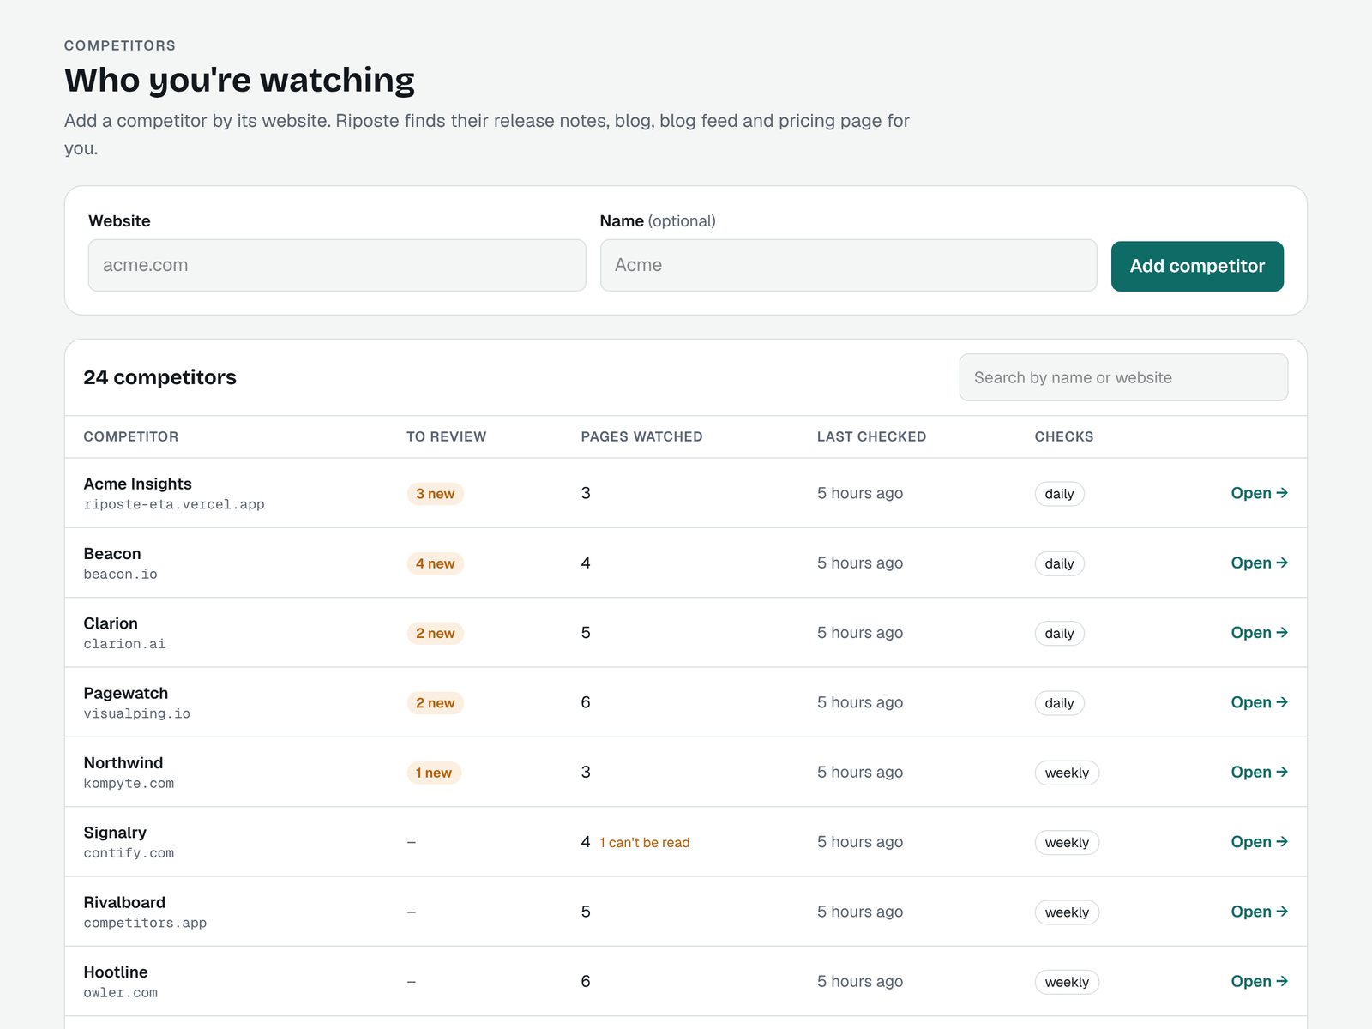The height and width of the screenshot is (1029, 1372).
Task: Open the Hootline competitor link
Action: point(1259,981)
